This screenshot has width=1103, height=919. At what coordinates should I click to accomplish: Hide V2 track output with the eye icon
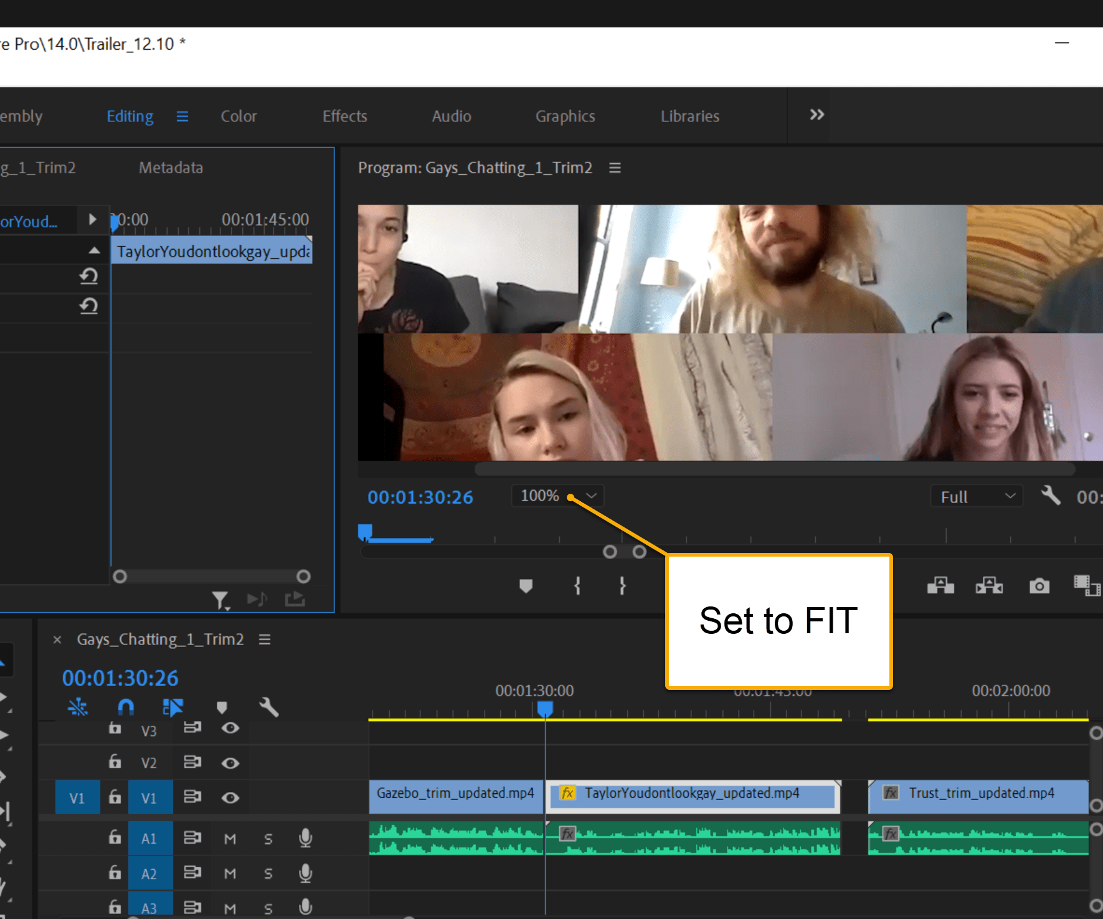[230, 762]
